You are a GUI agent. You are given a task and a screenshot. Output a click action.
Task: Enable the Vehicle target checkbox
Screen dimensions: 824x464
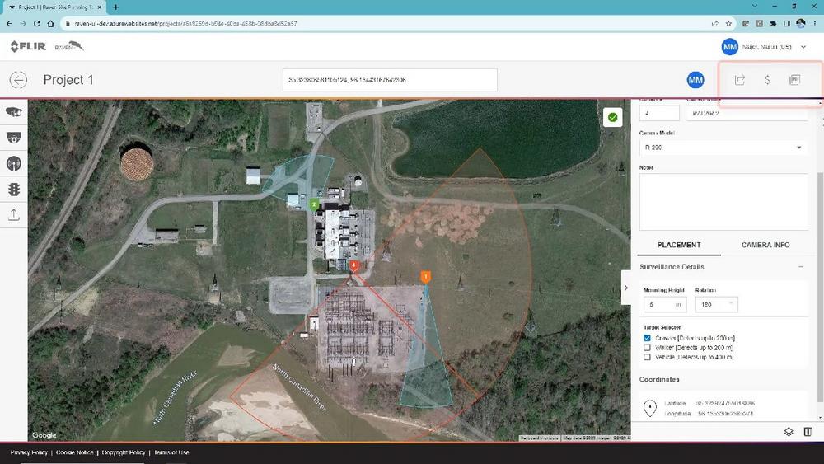(x=648, y=358)
